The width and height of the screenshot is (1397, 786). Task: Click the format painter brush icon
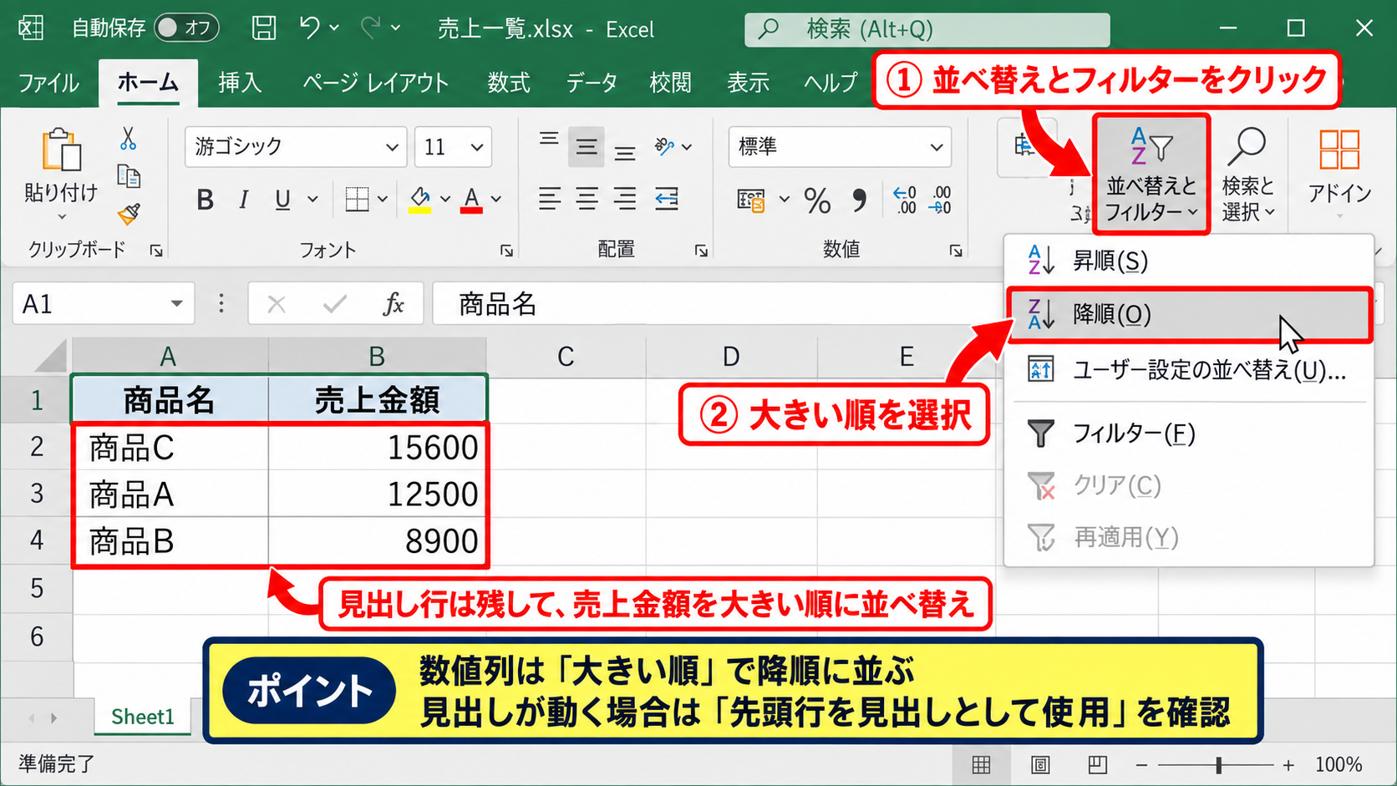tap(129, 215)
